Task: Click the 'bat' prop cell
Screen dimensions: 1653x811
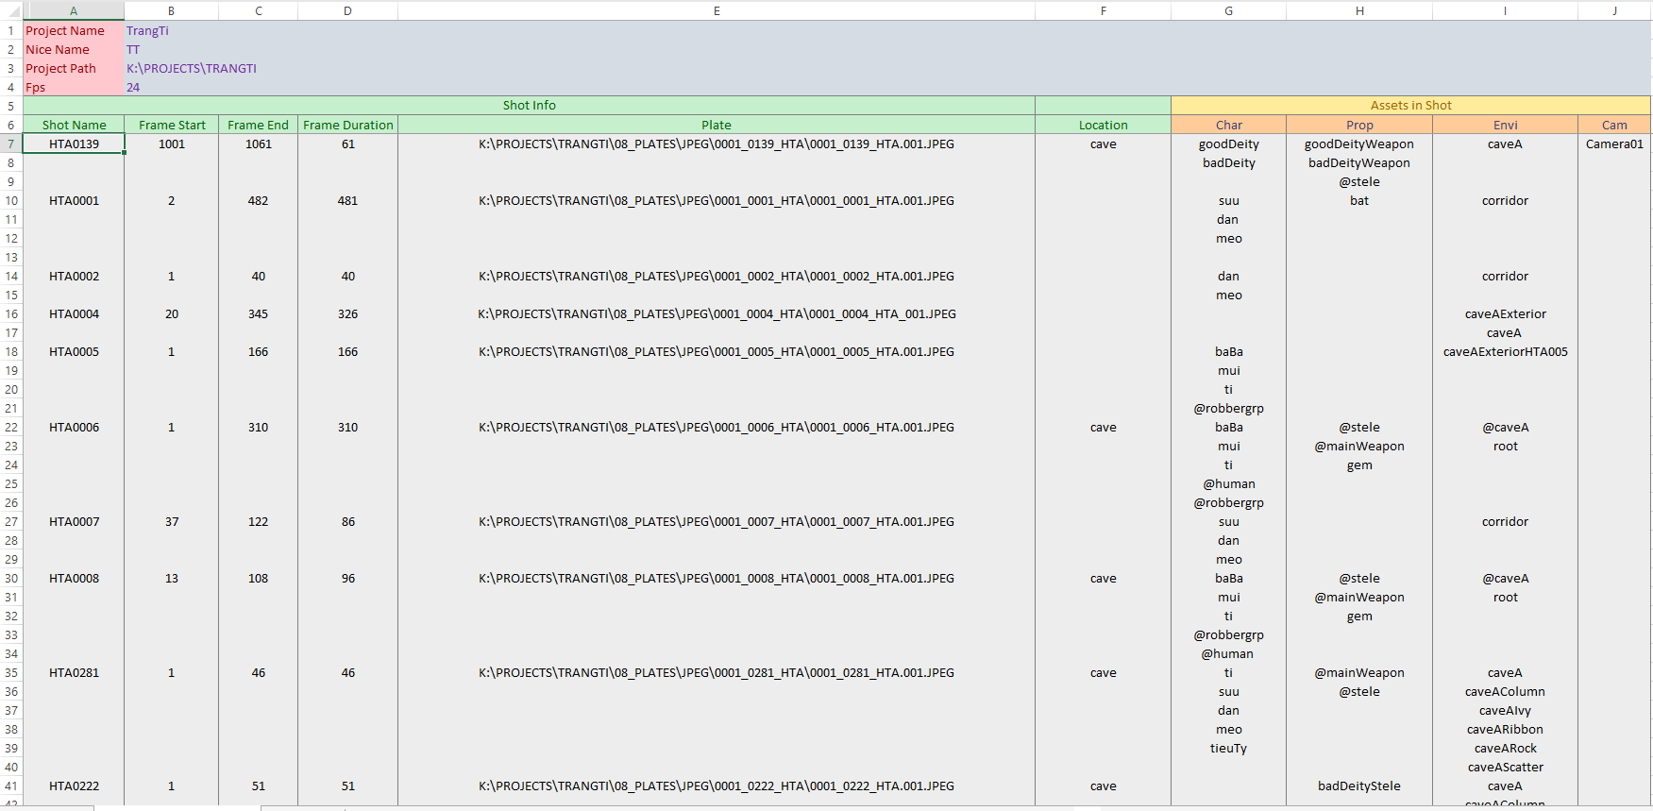Action: pos(1359,200)
